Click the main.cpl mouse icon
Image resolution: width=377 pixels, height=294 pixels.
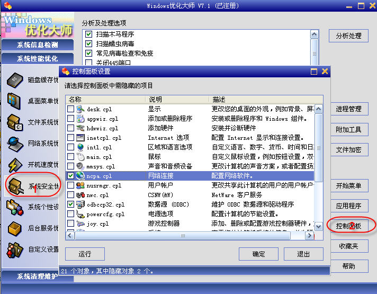tap(80, 157)
